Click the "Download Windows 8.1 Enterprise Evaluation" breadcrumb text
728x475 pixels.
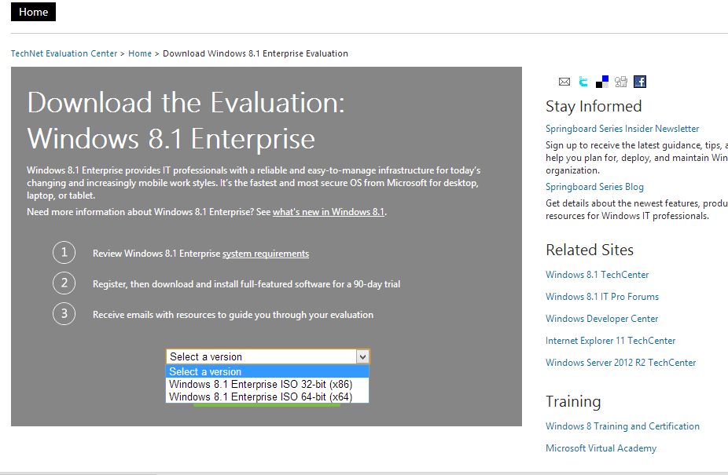coord(256,53)
